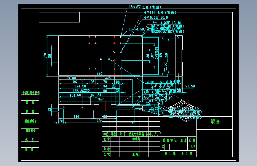Click the '描校' sidebar label
This screenshot has height=166, width=257.
pyautogui.click(x=30, y=112)
